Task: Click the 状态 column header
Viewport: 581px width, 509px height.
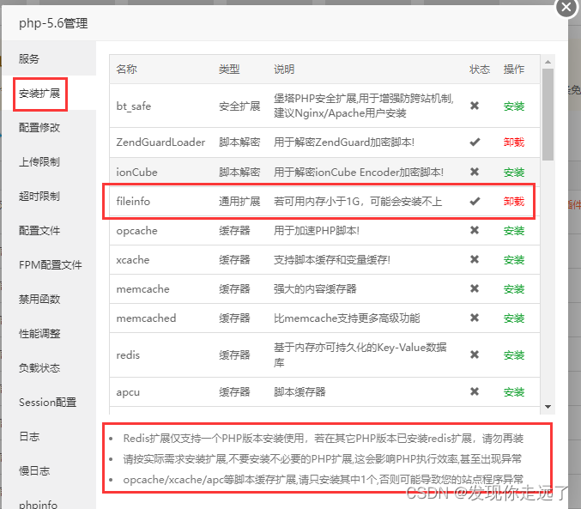Action: coord(480,69)
